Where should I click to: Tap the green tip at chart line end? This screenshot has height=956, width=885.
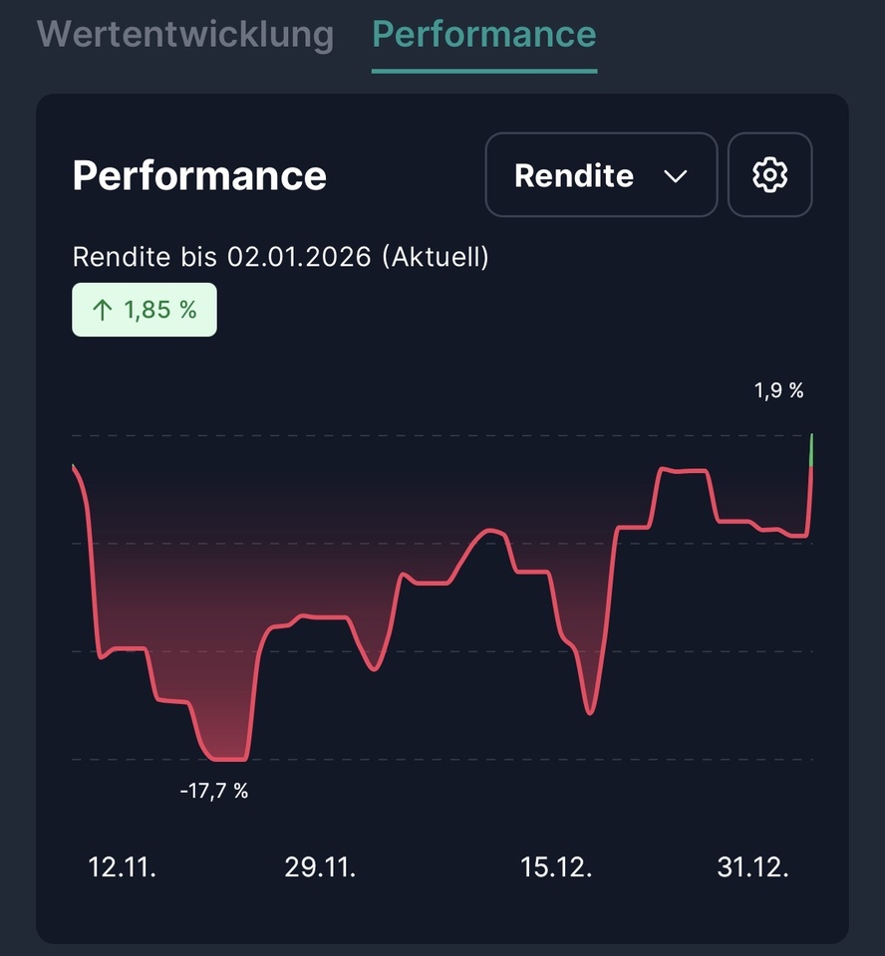(812, 448)
